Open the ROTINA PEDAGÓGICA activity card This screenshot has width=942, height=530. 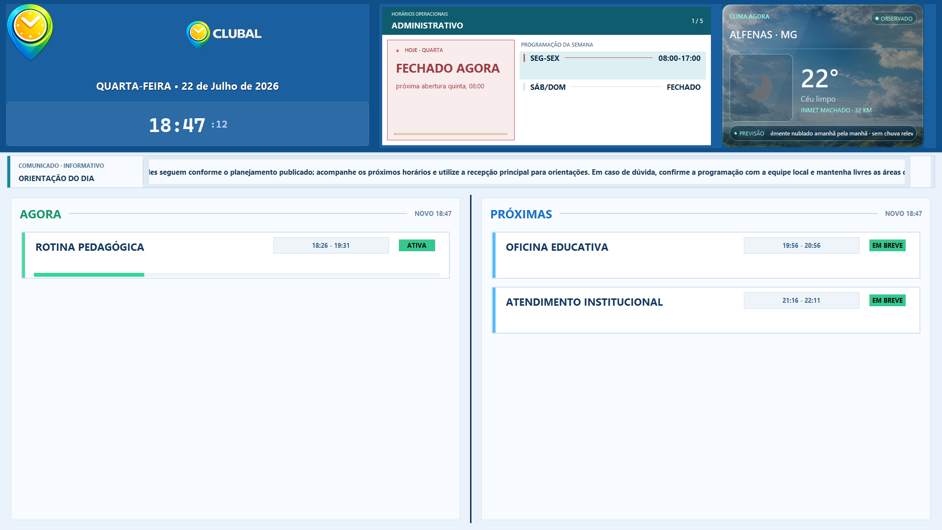point(235,255)
